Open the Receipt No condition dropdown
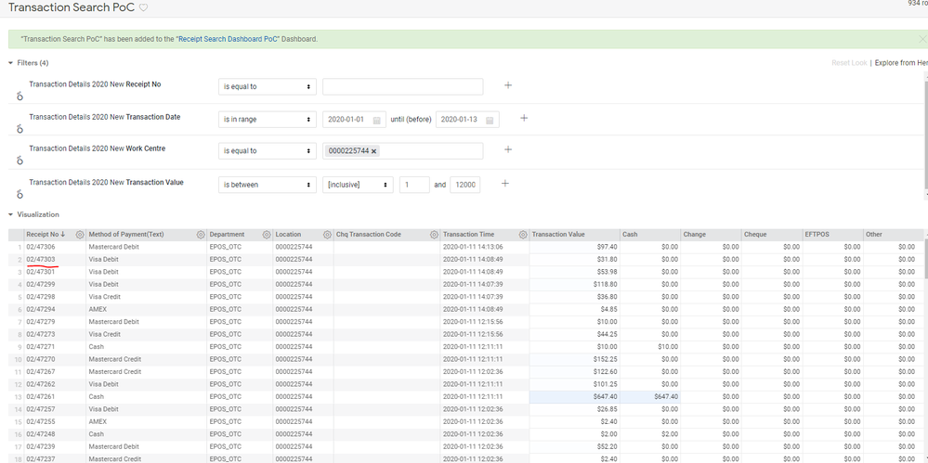The height and width of the screenshot is (463, 928). point(267,86)
